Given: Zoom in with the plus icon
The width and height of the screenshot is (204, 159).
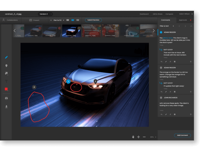Looking at the screenshot, I should (138, 137).
